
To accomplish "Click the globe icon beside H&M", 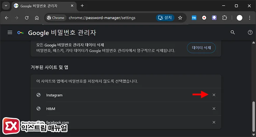I will [x=39, y=109].
